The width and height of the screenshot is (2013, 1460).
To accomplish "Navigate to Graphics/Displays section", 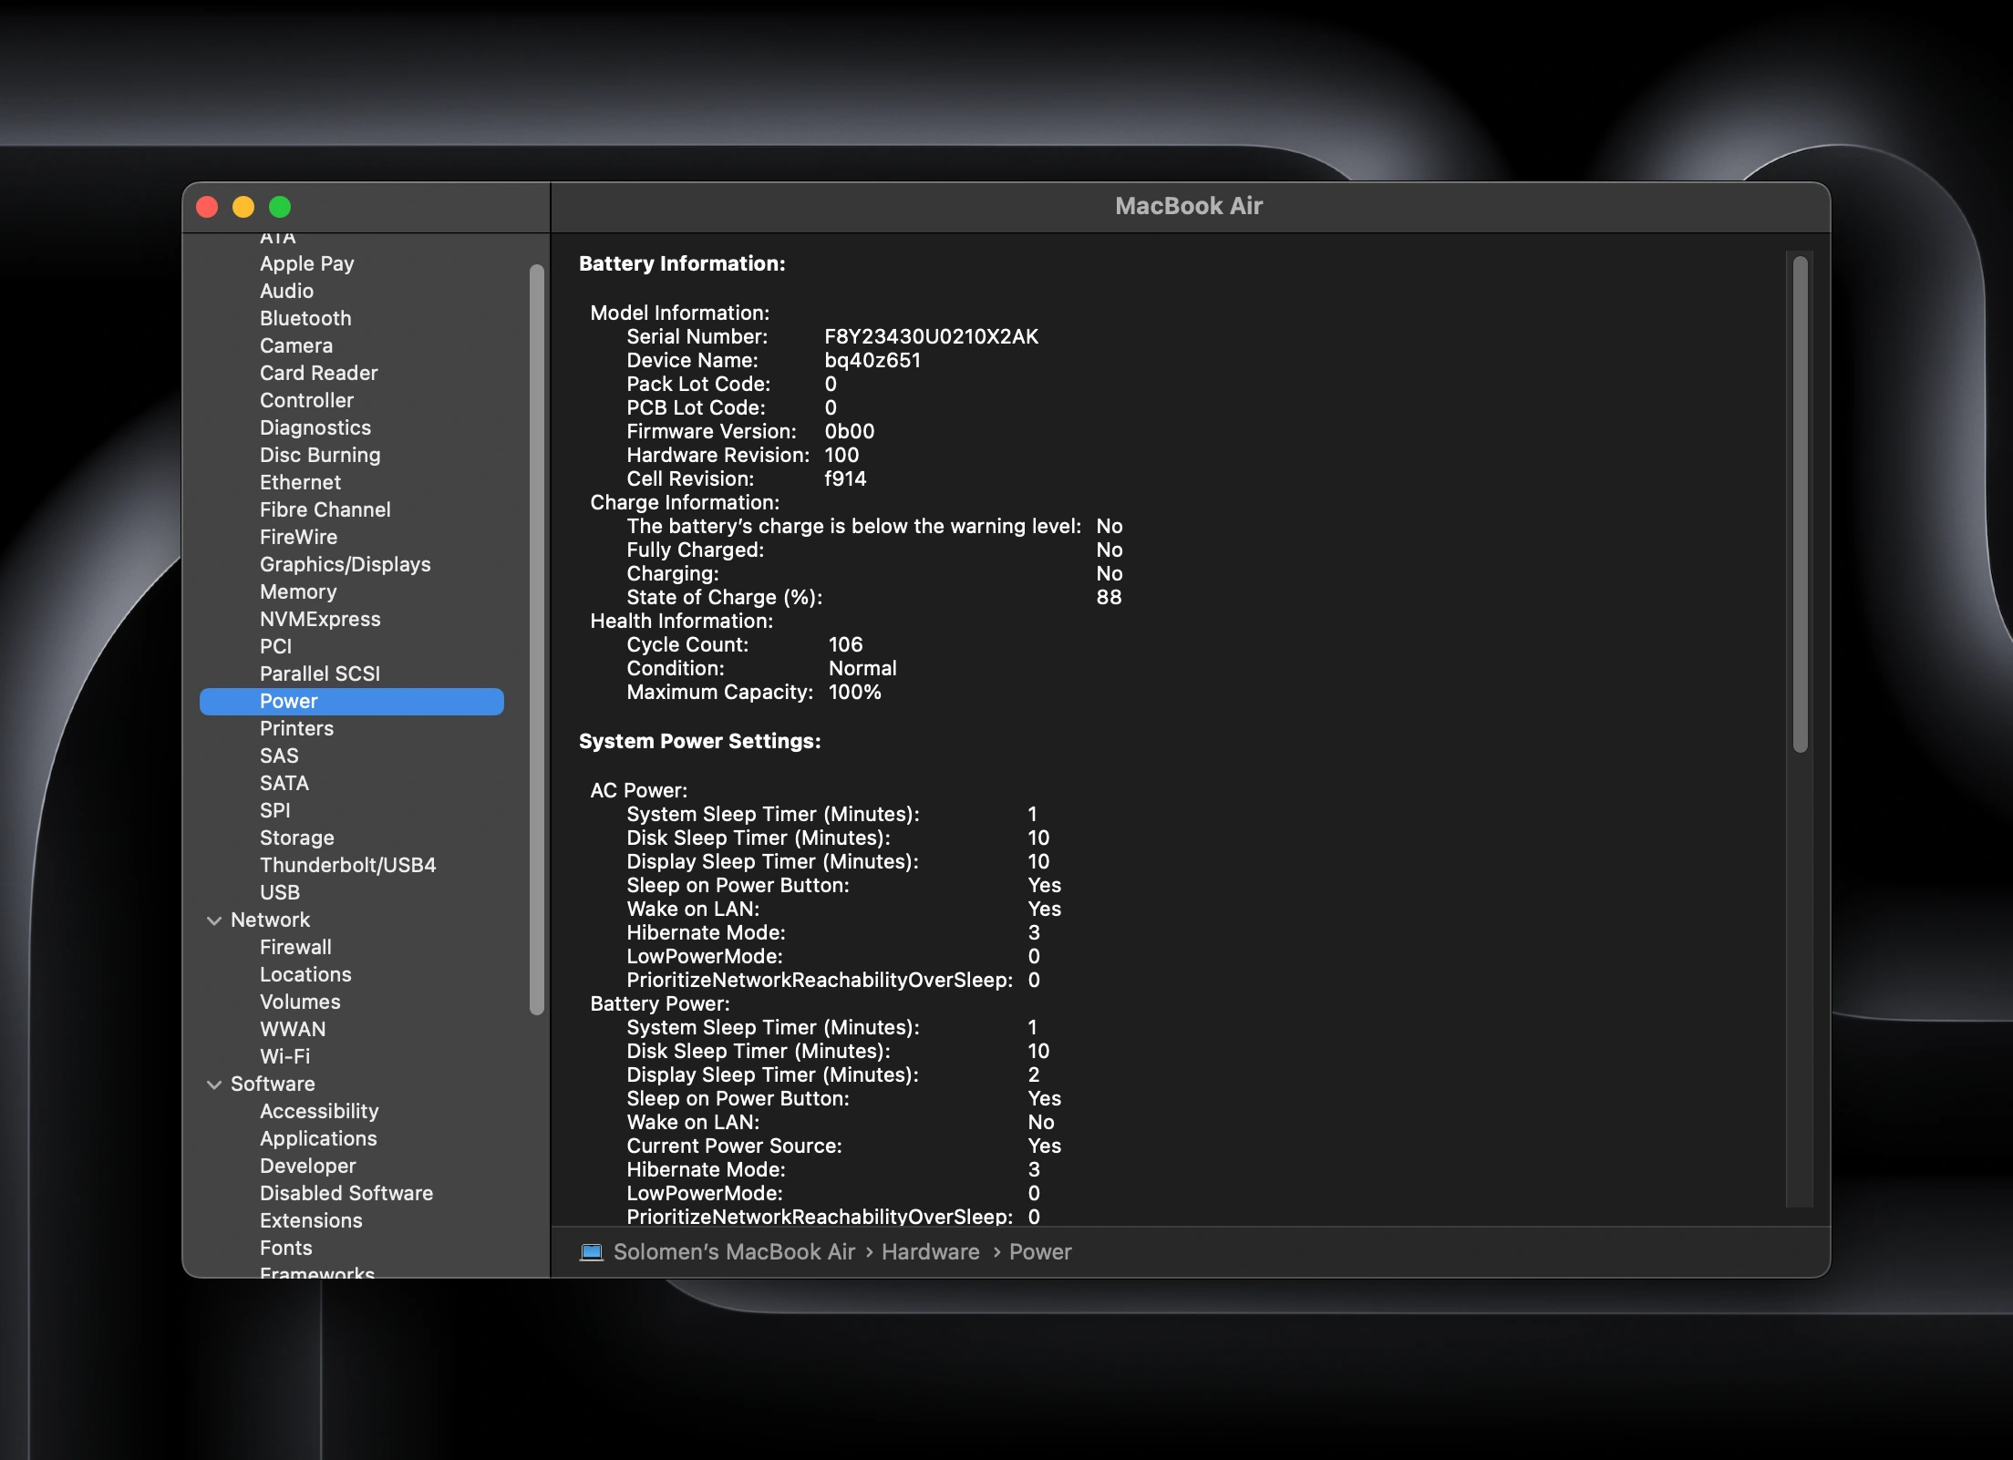I will [344, 564].
